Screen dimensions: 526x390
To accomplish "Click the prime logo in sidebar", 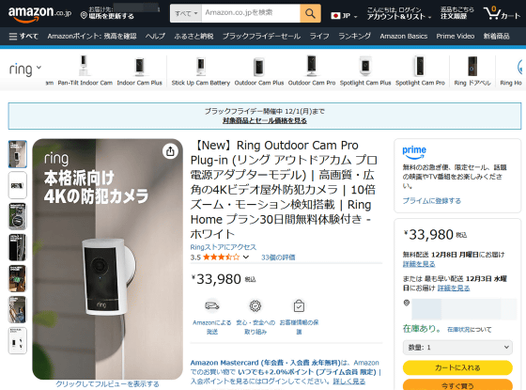I will [x=414, y=151].
